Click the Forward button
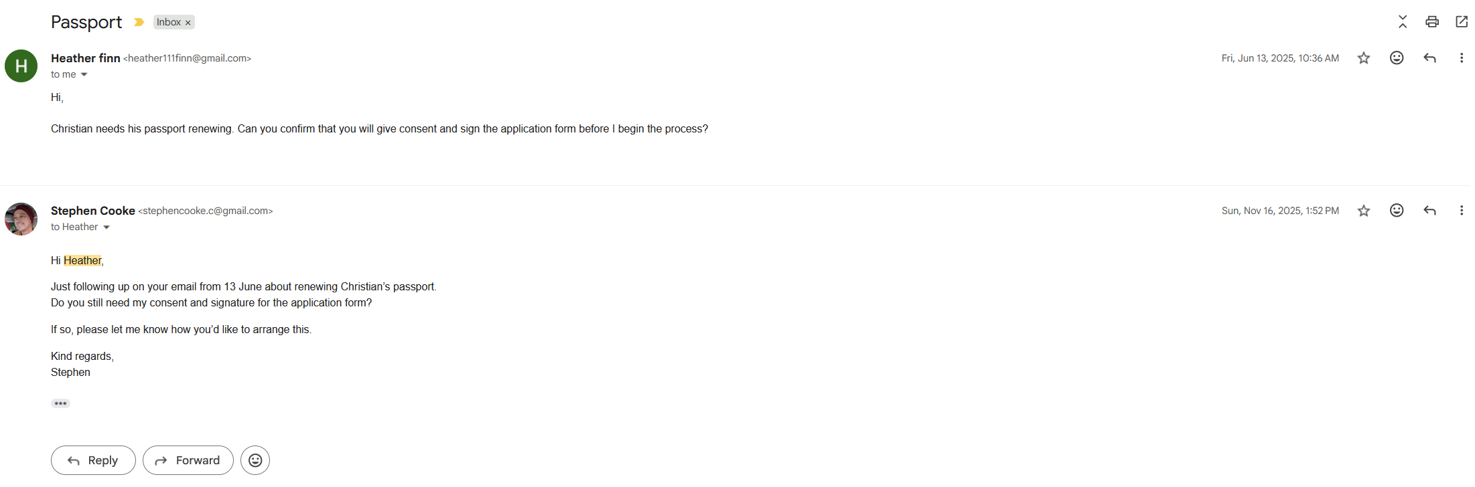Image resolution: width=1475 pixels, height=487 pixels. tap(188, 460)
